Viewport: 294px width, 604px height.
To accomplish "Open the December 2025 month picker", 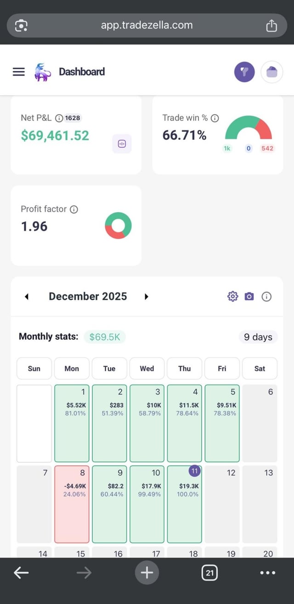I will pyautogui.click(x=88, y=296).
